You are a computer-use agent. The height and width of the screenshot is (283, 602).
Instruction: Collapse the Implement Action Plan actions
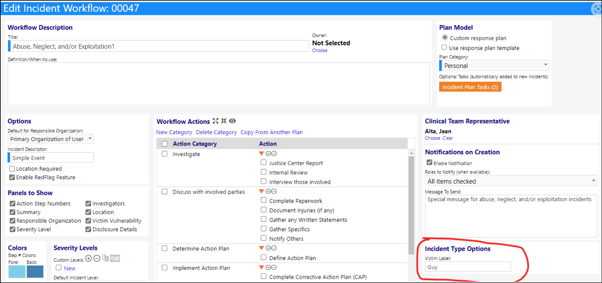click(261, 268)
